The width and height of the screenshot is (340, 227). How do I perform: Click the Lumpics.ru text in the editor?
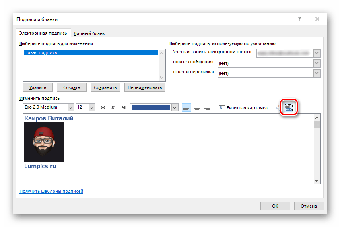click(x=40, y=166)
